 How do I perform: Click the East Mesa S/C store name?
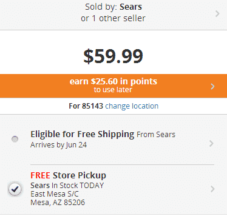(55, 194)
